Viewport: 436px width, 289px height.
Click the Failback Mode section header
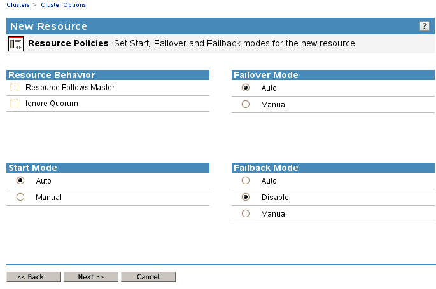[x=334, y=168]
